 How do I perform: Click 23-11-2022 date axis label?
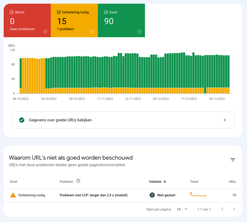(x=133, y=99)
